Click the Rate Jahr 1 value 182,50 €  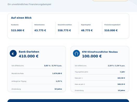click(x=121, y=78)
